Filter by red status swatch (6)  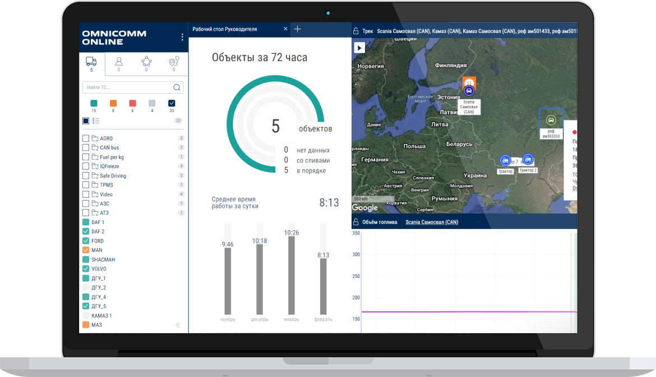pyautogui.click(x=133, y=103)
